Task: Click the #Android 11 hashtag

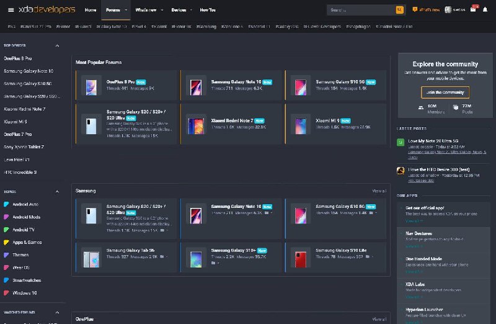Action: [259, 27]
